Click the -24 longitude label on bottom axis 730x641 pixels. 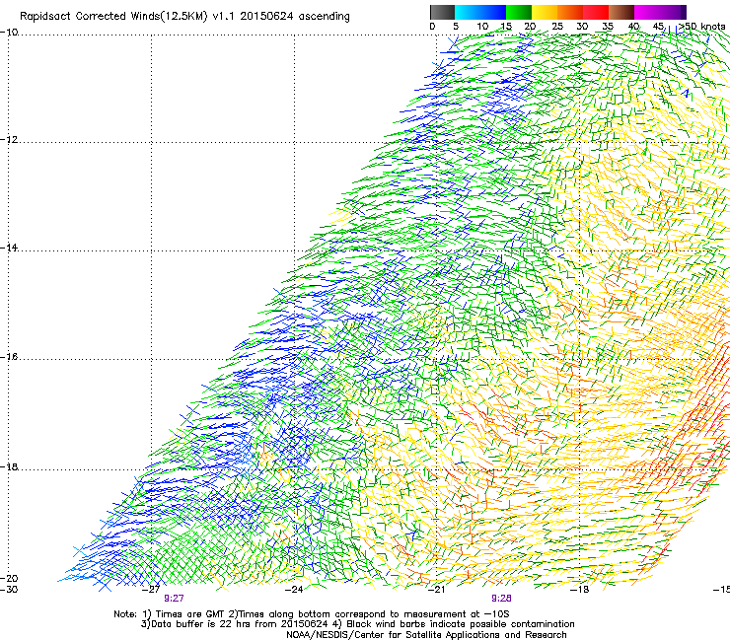[294, 590]
